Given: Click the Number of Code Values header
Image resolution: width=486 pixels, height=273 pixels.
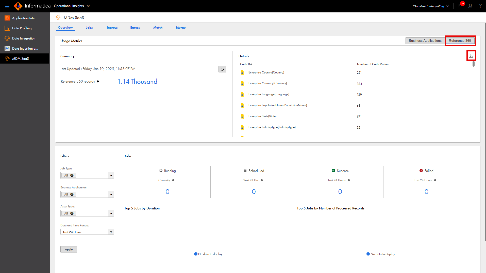Looking at the screenshot, I should pos(373,64).
